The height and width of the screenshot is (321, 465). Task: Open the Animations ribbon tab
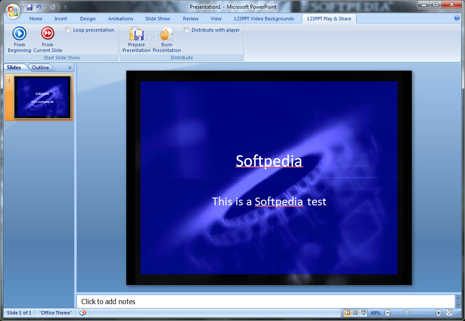120,19
